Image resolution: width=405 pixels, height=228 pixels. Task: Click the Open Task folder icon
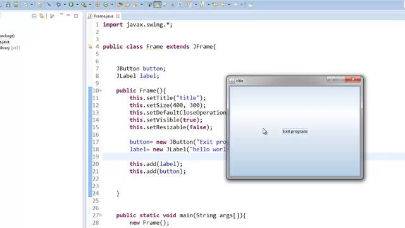point(127,4)
